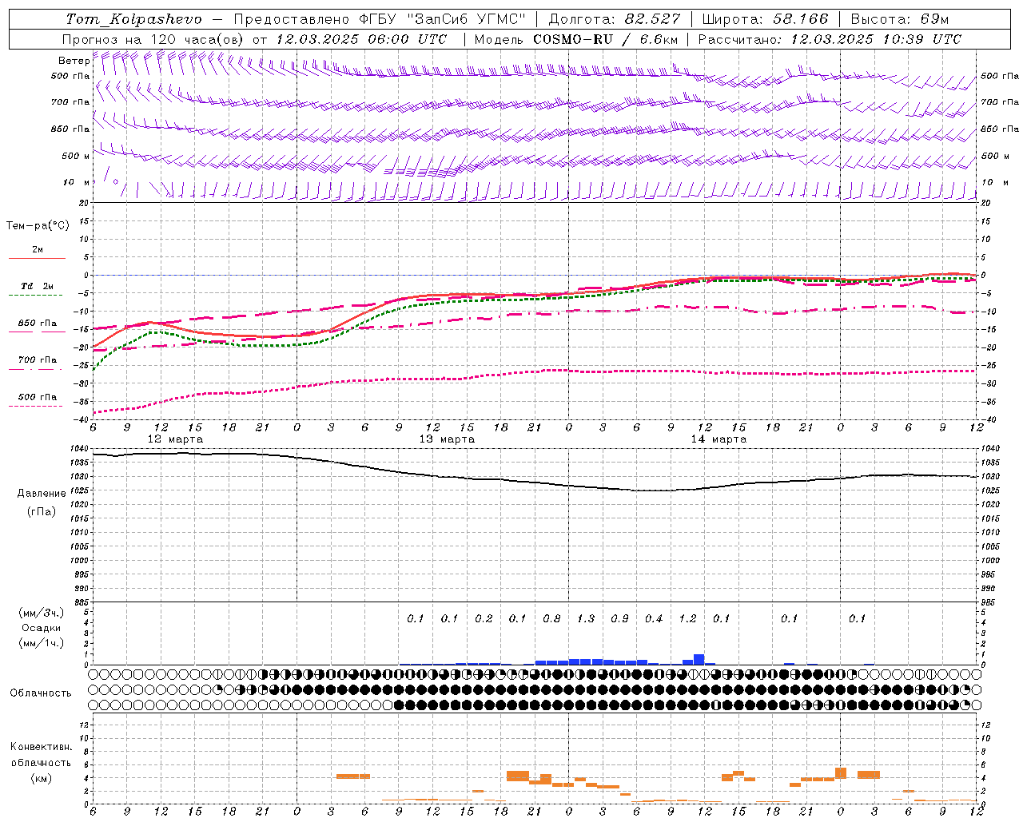Click the 'Прогноз на 120 часа(ов)' text

(154, 39)
